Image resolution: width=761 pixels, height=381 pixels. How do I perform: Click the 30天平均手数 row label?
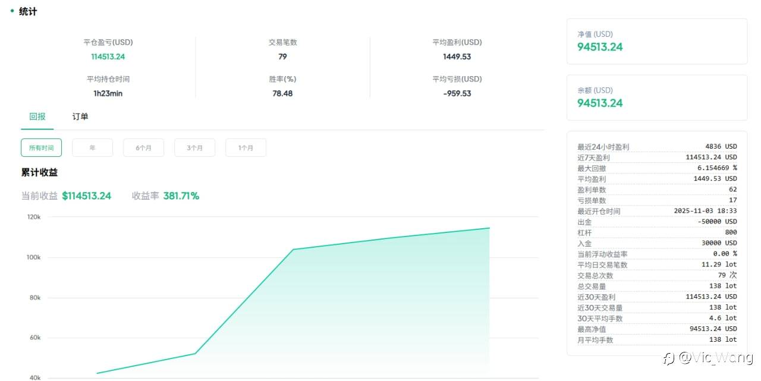[x=599, y=318]
